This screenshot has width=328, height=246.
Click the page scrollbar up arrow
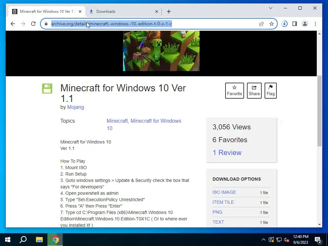pos(319,34)
